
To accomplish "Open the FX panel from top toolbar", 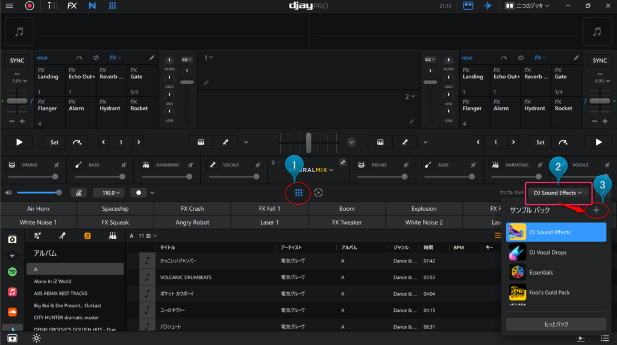I will (72, 6).
